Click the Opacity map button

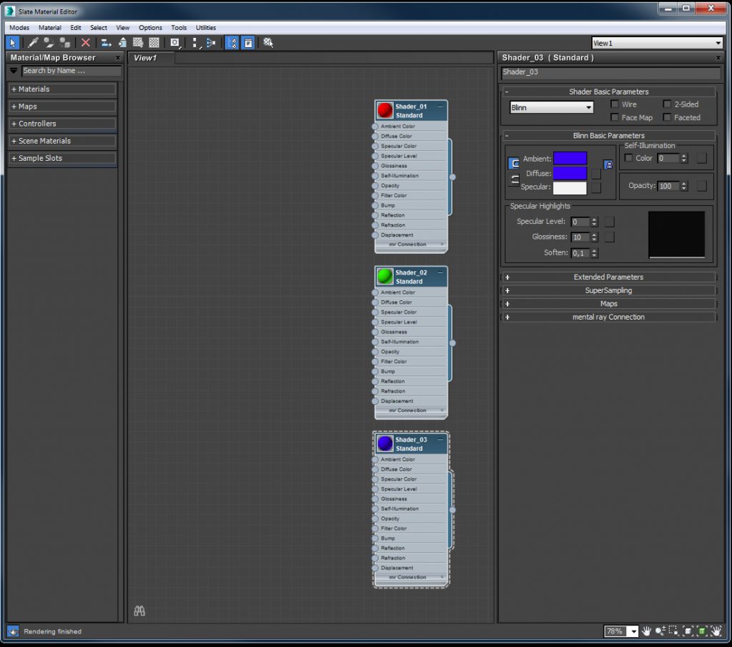[x=702, y=186]
